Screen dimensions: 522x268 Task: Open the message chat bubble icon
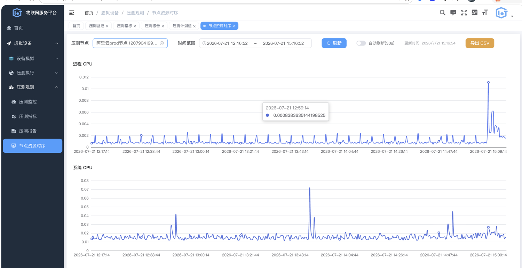[453, 13]
